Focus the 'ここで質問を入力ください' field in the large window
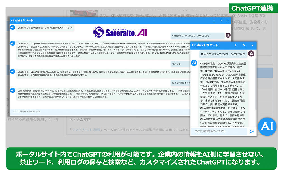This screenshot has height=172, width=283. (x=100, y=112)
